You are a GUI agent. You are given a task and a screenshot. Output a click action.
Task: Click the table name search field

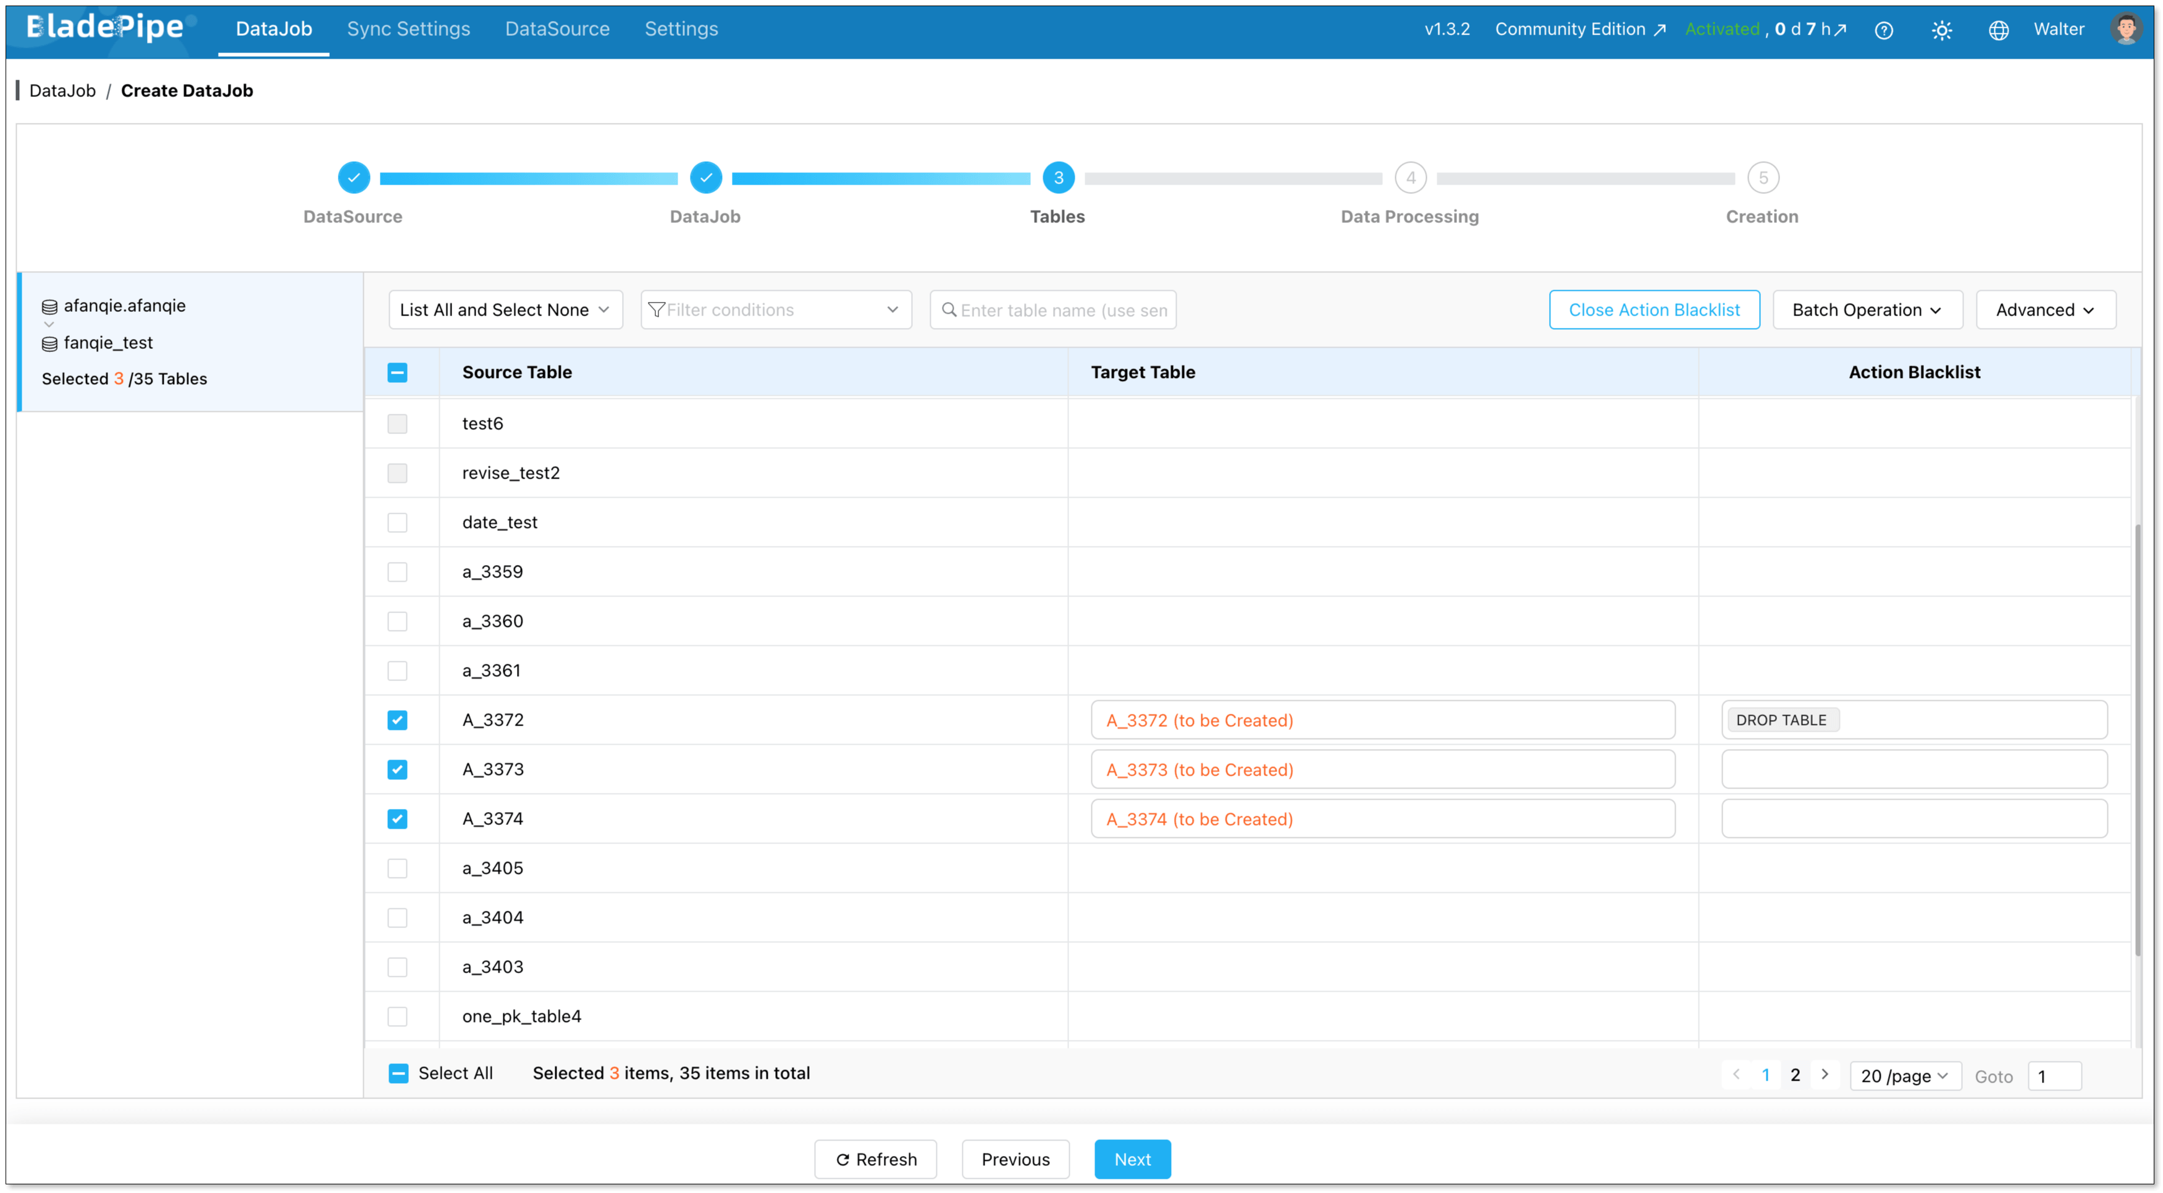pyautogui.click(x=1062, y=310)
